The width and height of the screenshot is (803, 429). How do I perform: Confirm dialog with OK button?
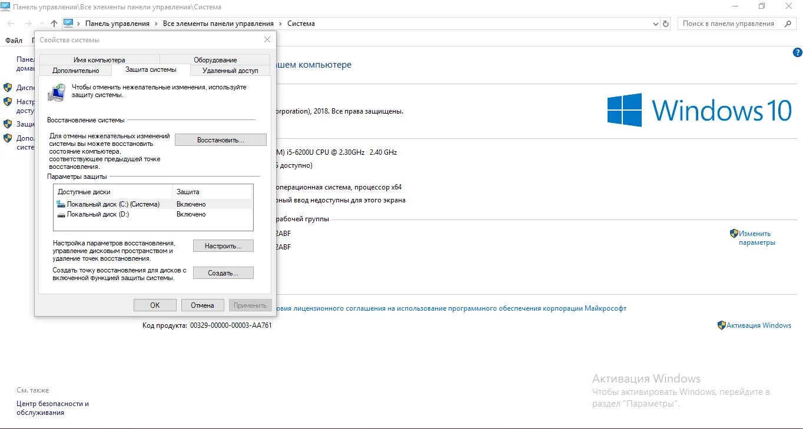click(x=155, y=305)
